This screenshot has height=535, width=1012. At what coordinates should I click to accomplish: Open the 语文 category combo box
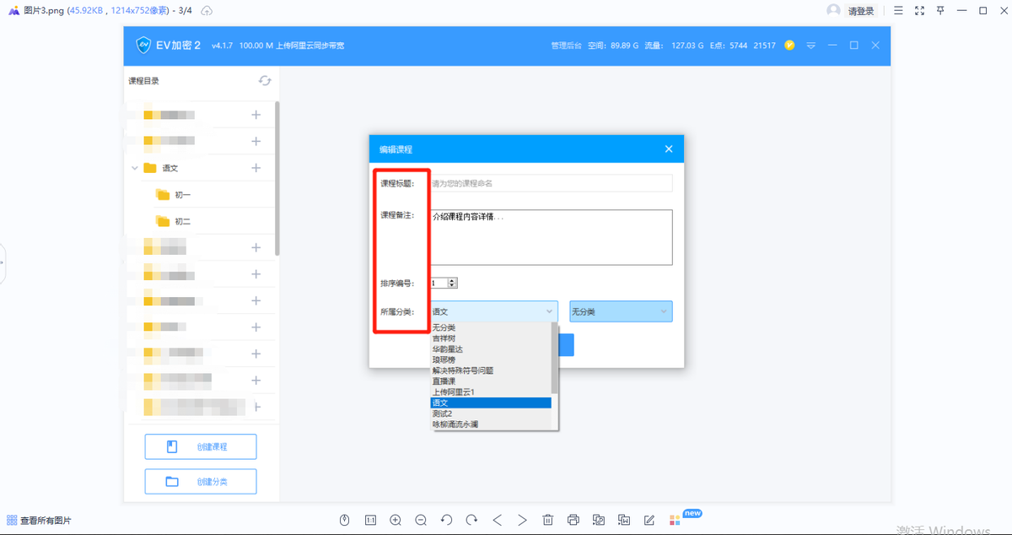pyautogui.click(x=493, y=311)
